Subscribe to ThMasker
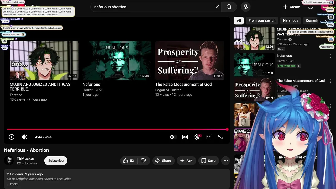 [56, 161]
